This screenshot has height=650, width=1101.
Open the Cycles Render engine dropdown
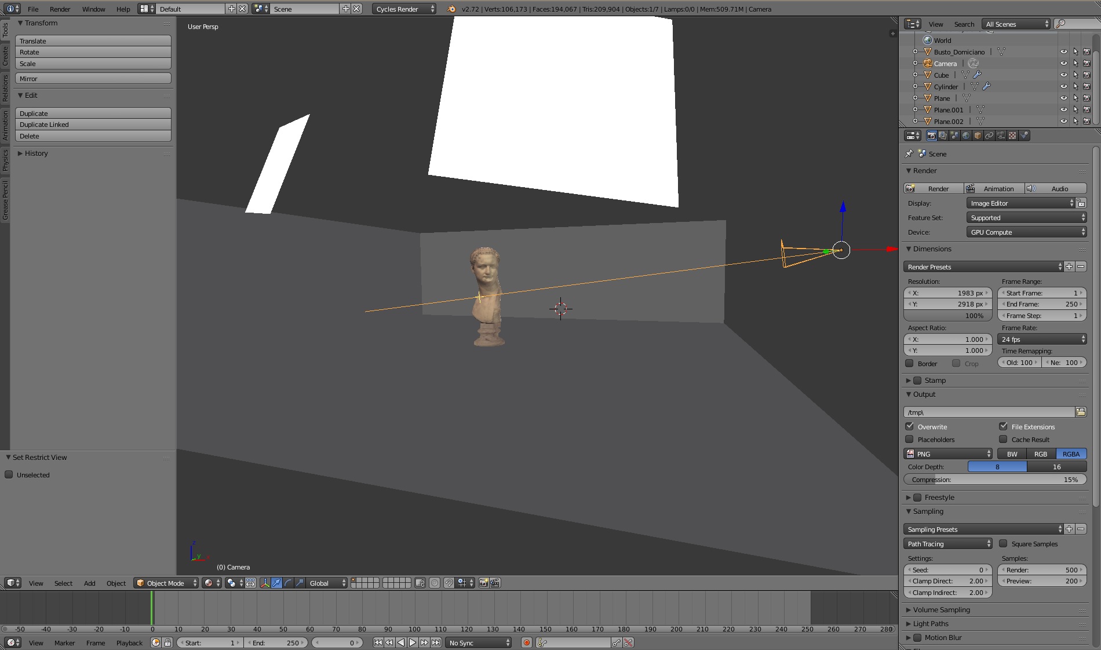[404, 9]
